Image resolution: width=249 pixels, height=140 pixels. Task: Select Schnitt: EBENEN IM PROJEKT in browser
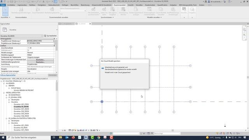24,90
